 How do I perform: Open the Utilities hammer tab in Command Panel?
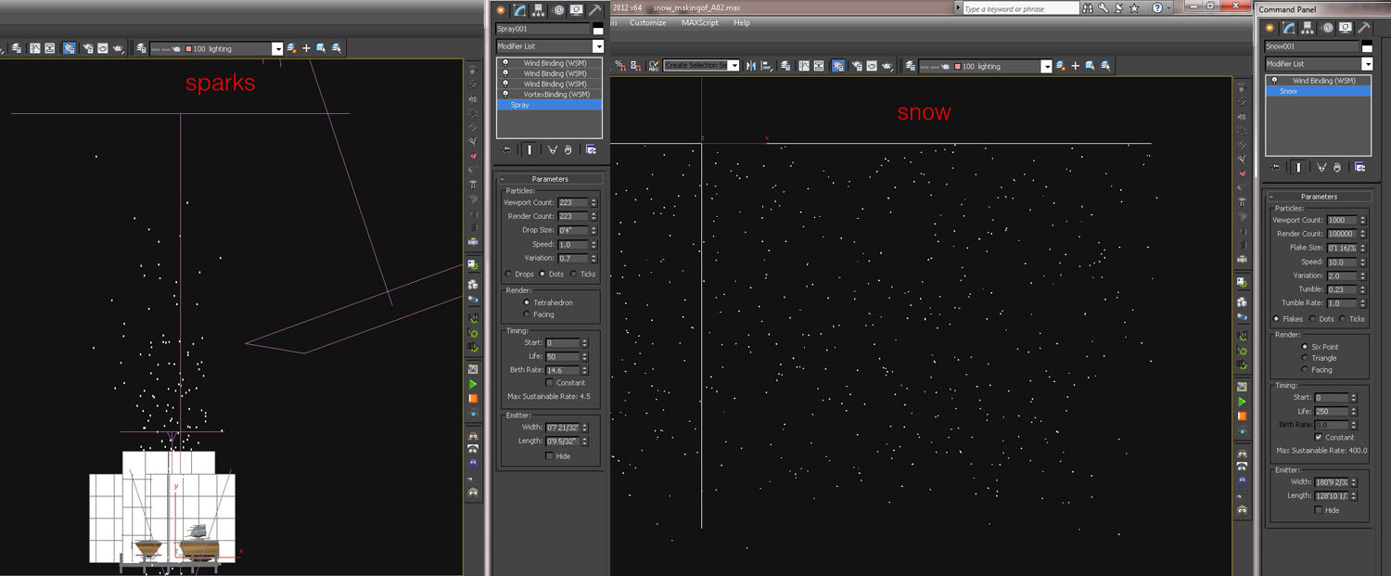1364,28
